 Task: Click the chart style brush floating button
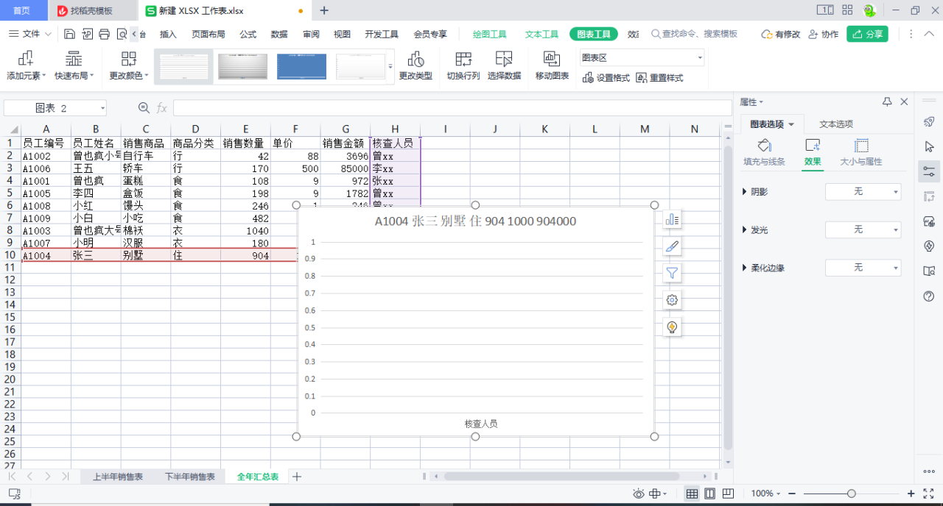672,246
